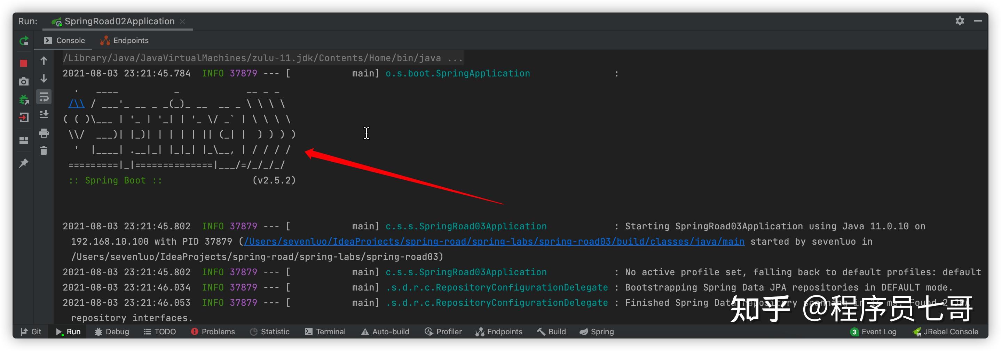This screenshot has height=351, width=1001.
Task: Open the build/classes/java/main path link
Action: tap(494, 242)
